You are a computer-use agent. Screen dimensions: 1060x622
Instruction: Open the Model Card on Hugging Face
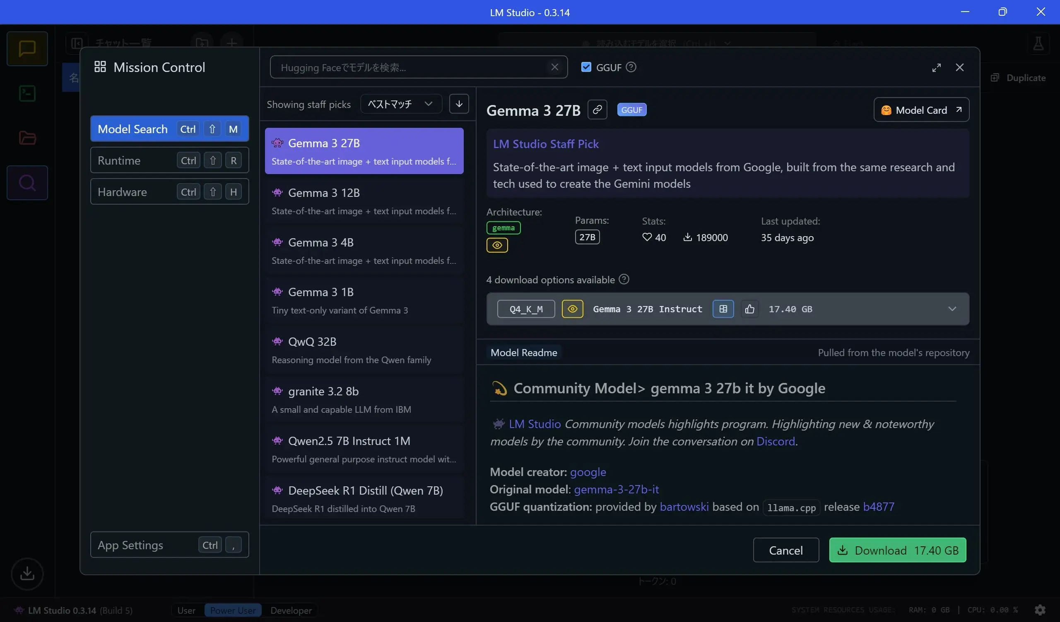tap(921, 110)
